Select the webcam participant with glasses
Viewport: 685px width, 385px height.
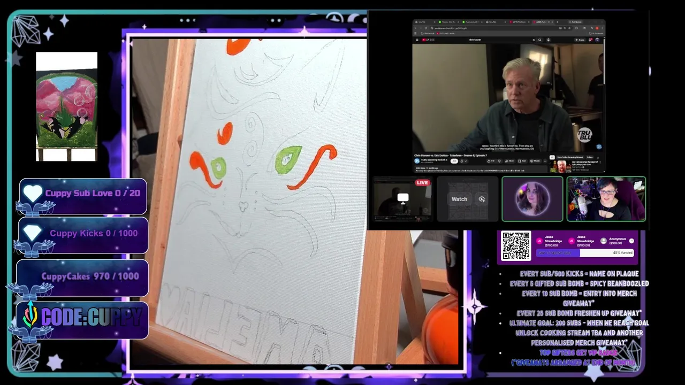[x=606, y=199]
